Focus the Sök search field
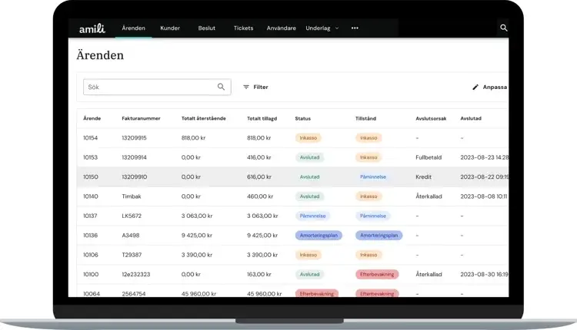The image size is (577, 330). pos(157,87)
